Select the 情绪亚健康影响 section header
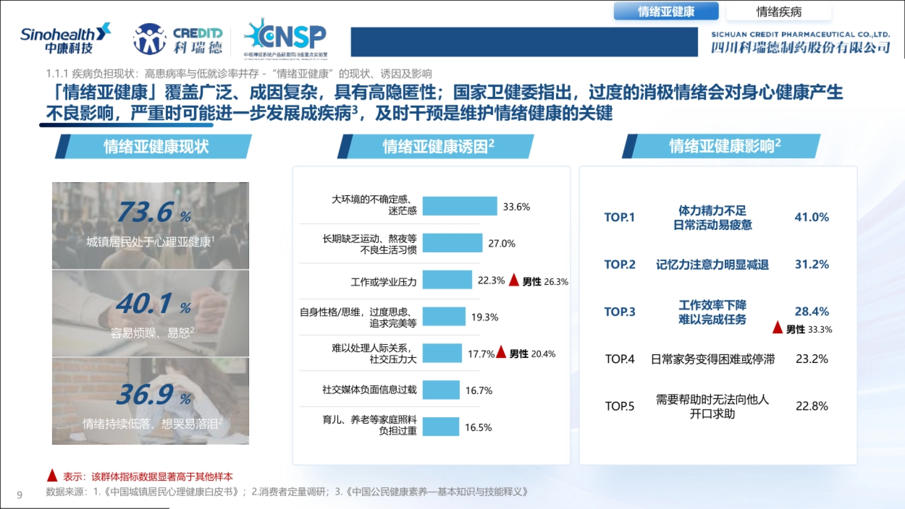905x509 pixels. (722, 146)
